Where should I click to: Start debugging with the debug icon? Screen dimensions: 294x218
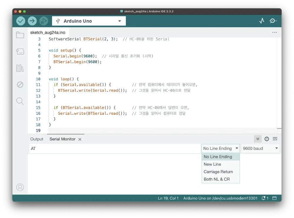pyautogui.click(x=44, y=21)
